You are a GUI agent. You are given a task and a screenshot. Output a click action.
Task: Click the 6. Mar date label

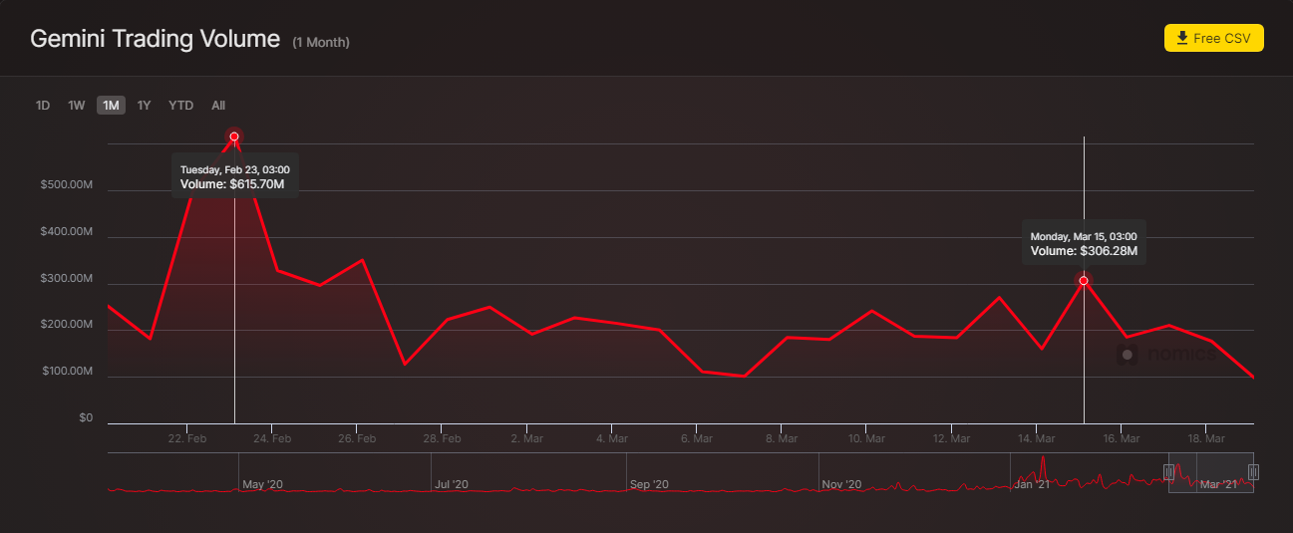697,438
